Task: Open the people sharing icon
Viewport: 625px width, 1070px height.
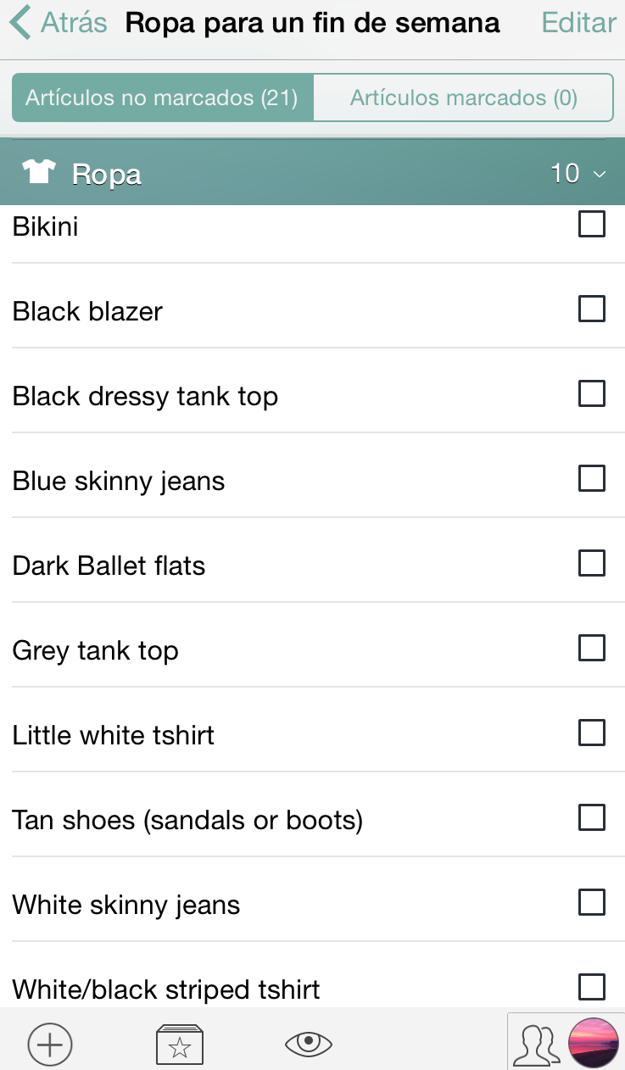Action: point(537,1045)
